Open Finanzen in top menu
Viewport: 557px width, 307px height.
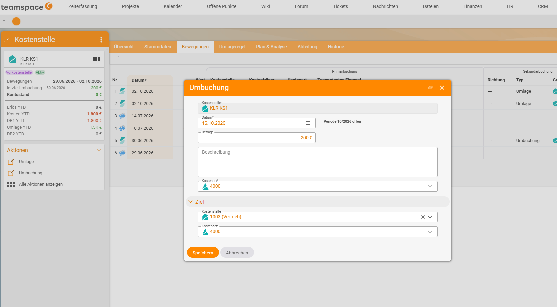click(x=473, y=6)
